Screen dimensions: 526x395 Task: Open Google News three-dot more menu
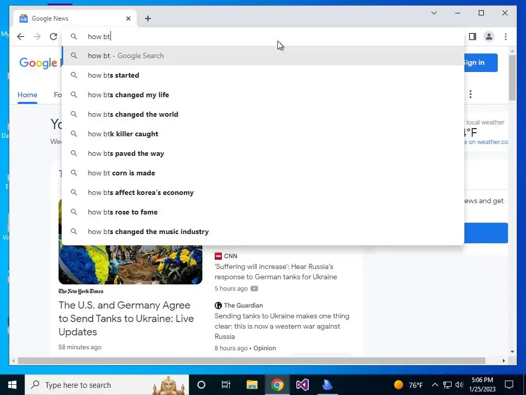pos(471,94)
